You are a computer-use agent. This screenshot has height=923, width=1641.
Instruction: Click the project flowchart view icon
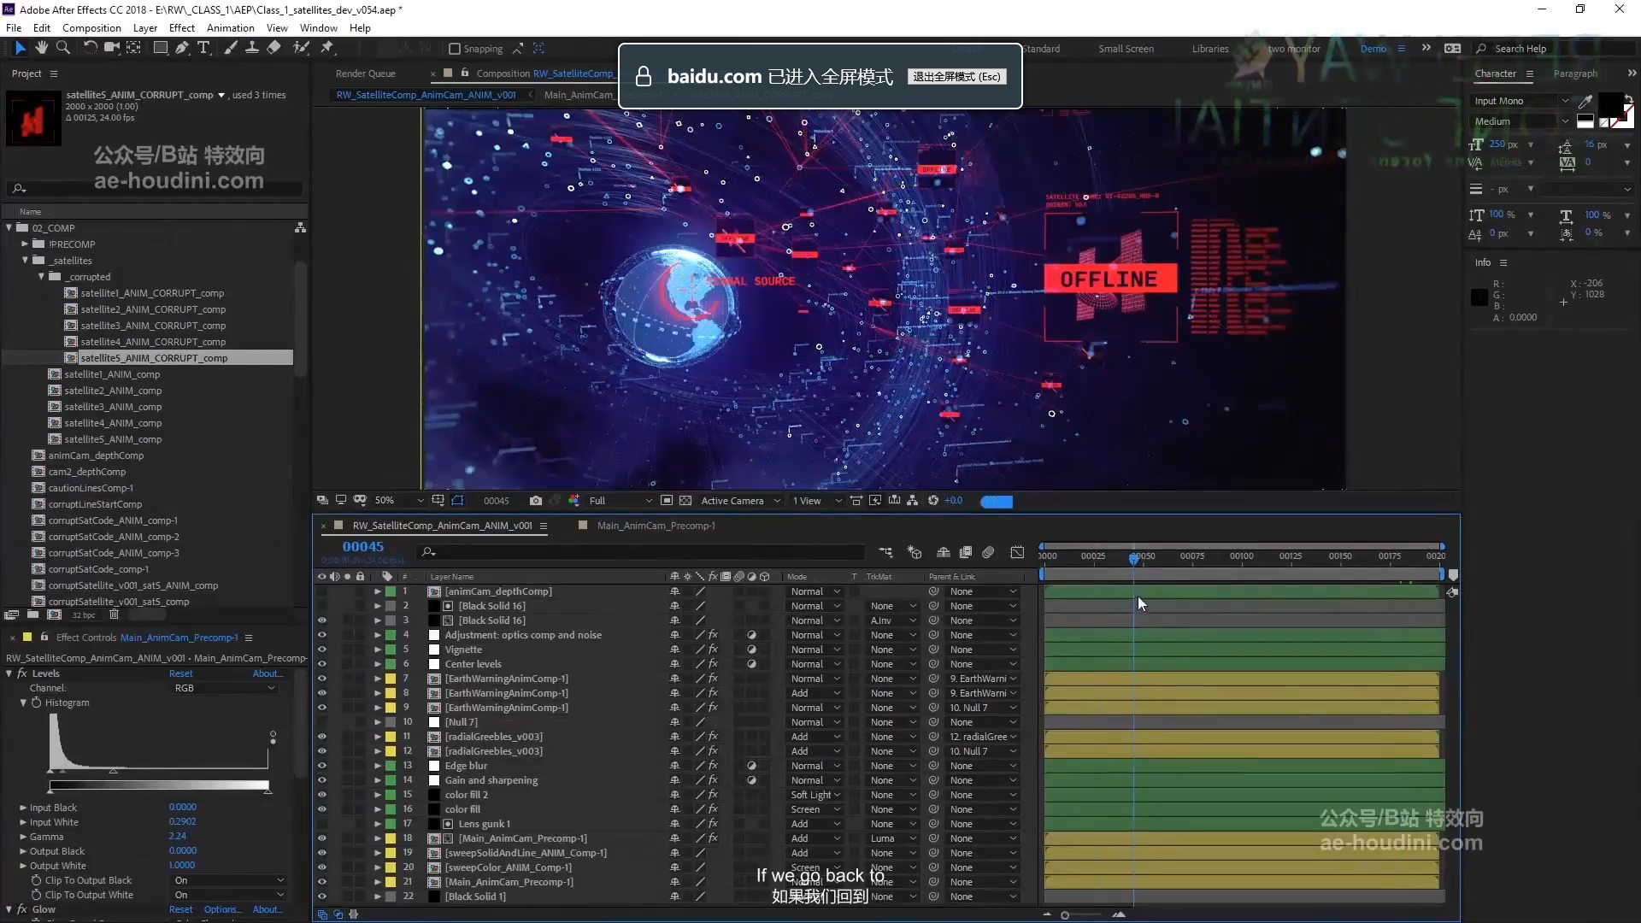(x=300, y=228)
